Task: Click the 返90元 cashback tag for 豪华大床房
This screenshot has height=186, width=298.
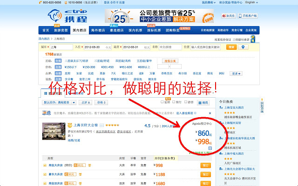Action: click(x=70, y=174)
